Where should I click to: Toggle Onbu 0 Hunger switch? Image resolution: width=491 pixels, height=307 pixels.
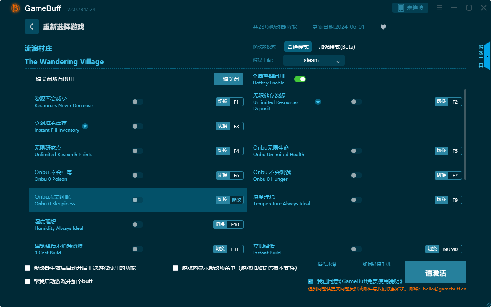tap(356, 175)
